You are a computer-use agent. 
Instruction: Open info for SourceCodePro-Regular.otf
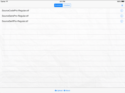tap(122, 11)
